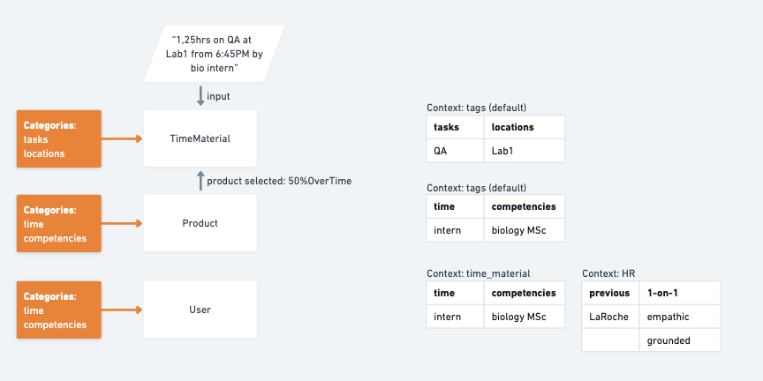The image size is (763, 381).
Task: Click orange arrow pointing to Product
Action: [x=122, y=223]
